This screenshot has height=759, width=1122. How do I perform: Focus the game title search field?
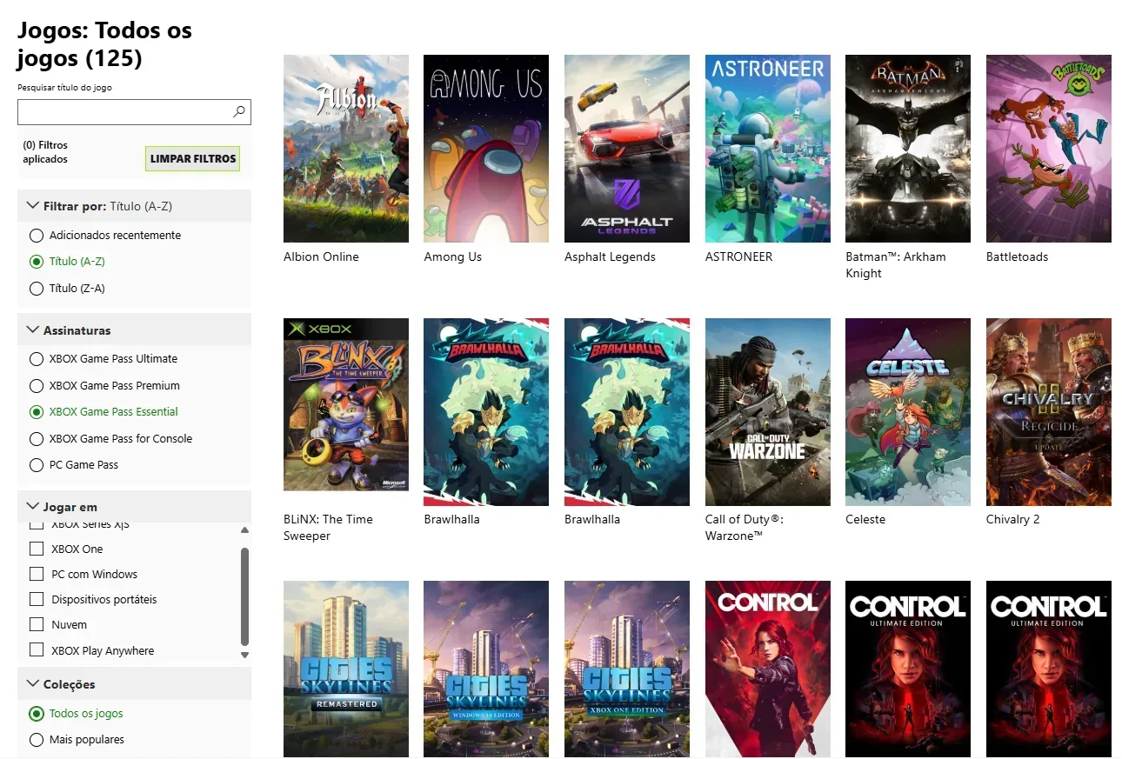[134, 111]
